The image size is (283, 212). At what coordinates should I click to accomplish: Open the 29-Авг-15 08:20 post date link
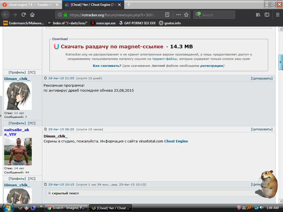coord(61,129)
